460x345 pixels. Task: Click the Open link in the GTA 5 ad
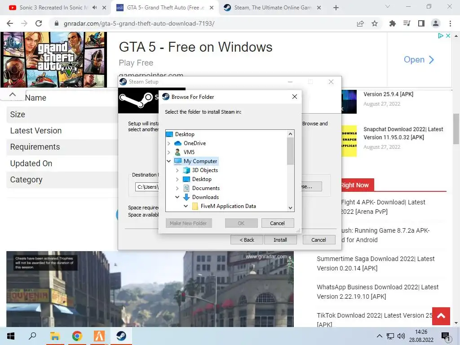click(418, 60)
